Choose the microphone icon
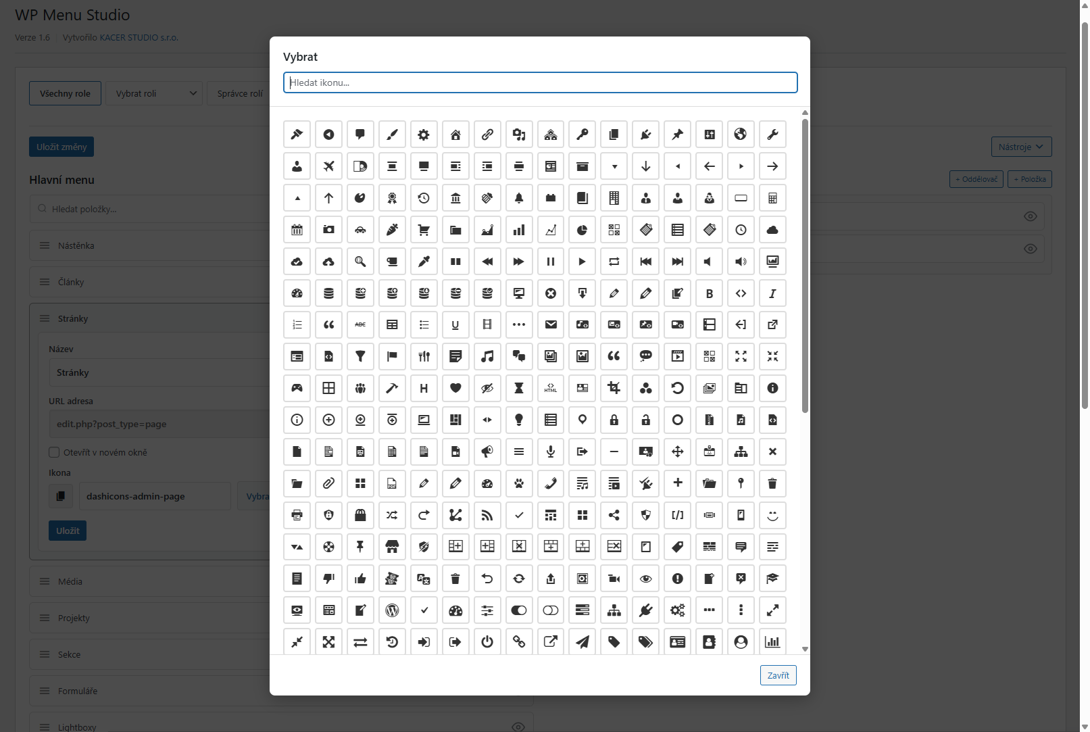The height and width of the screenshot is (732, 1090). (551, 452)
